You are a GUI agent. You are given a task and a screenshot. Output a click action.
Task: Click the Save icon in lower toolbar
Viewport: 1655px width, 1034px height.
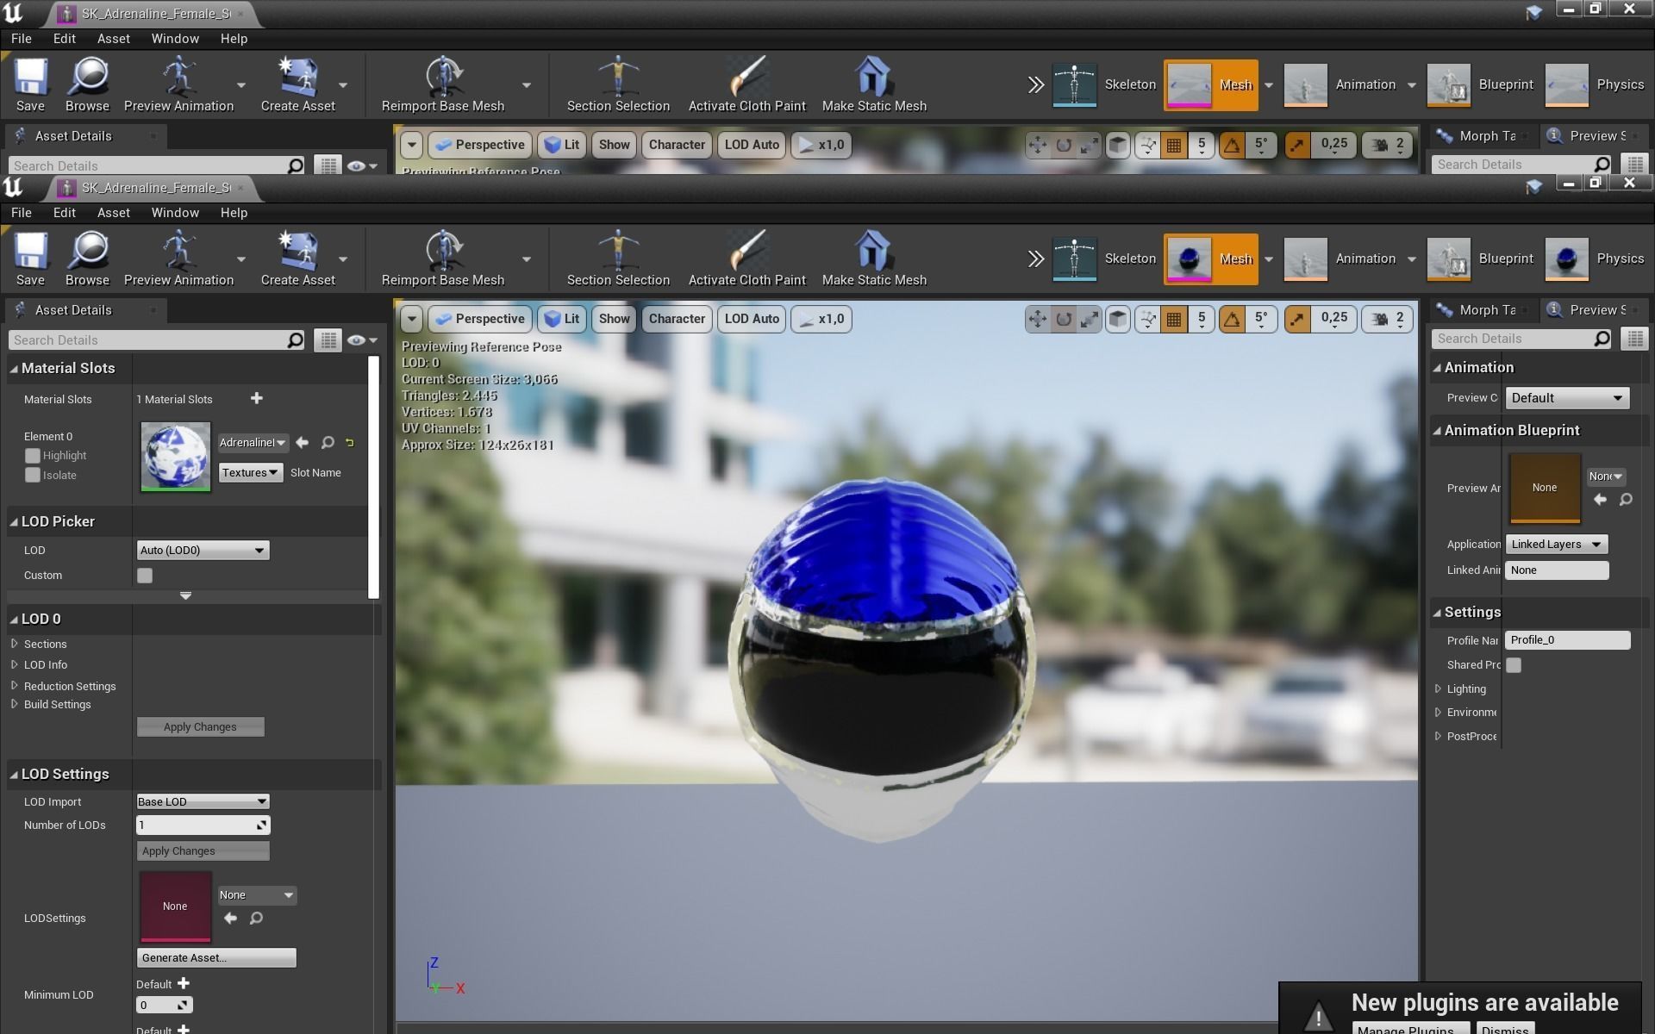pos(30,252)
